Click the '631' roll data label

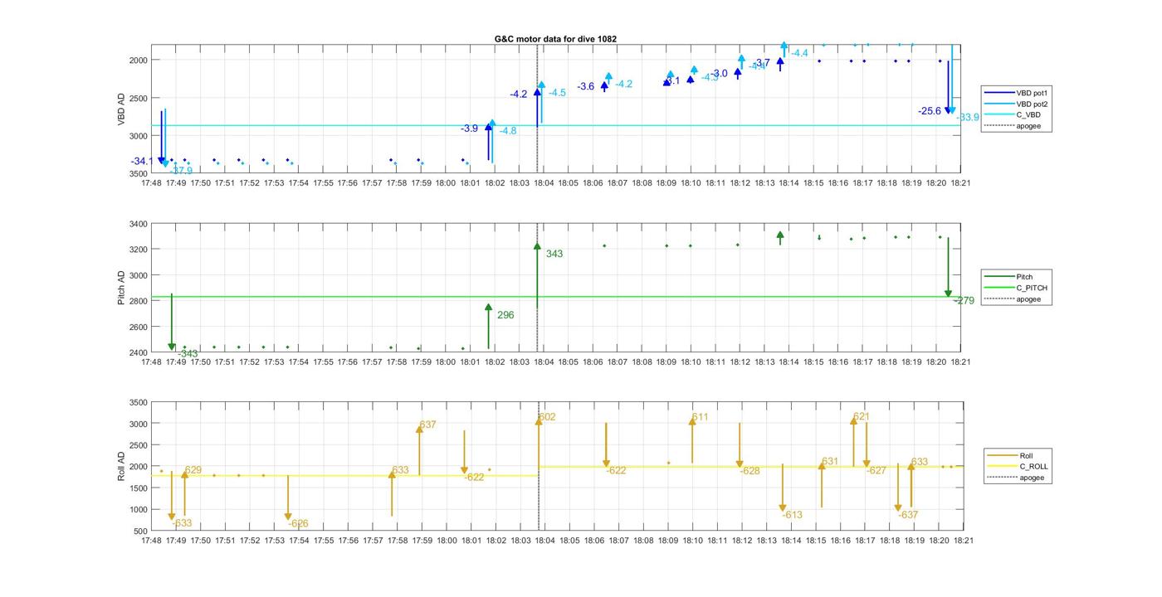coord(830,462)
